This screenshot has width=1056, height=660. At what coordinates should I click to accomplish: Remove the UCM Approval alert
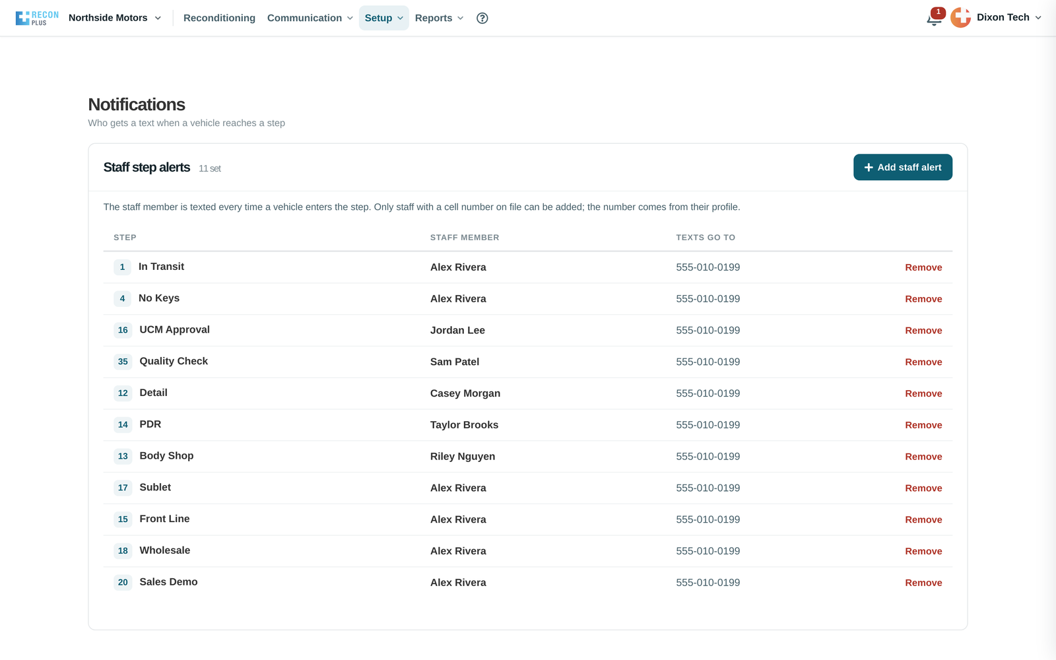point(923,331)
